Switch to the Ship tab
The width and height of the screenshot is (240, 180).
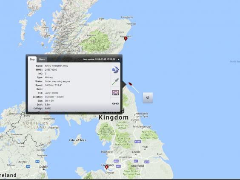coord(32,59)
